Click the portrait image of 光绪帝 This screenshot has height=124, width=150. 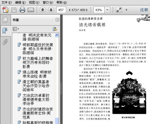[x=129, y=92]
